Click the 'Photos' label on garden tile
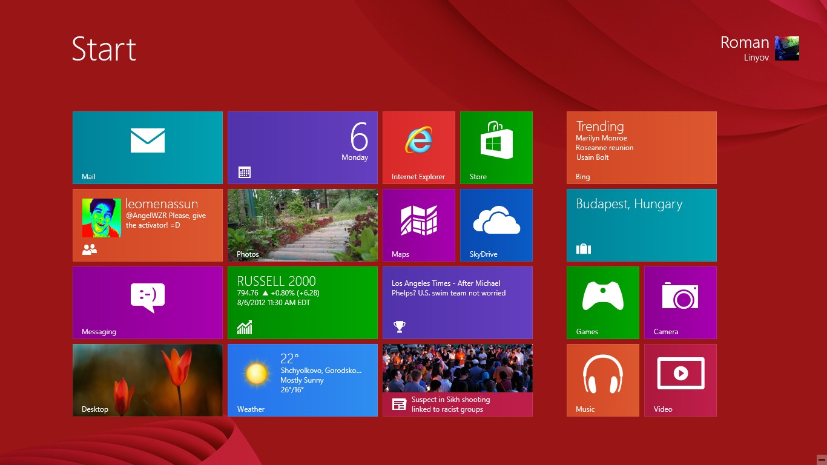 (x=248, y=254)
